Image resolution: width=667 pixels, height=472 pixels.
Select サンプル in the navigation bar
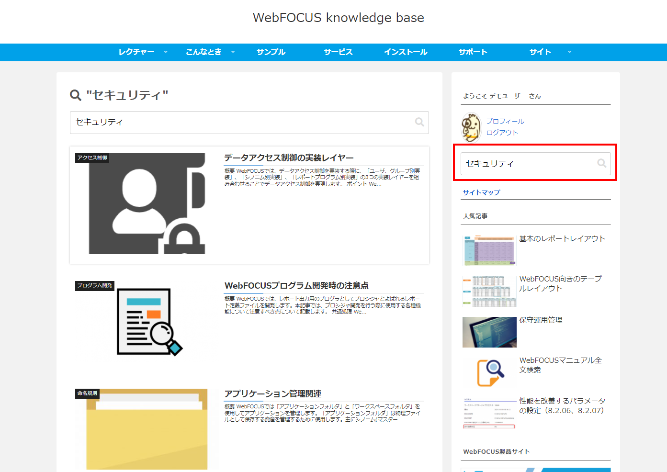[271, 52]
